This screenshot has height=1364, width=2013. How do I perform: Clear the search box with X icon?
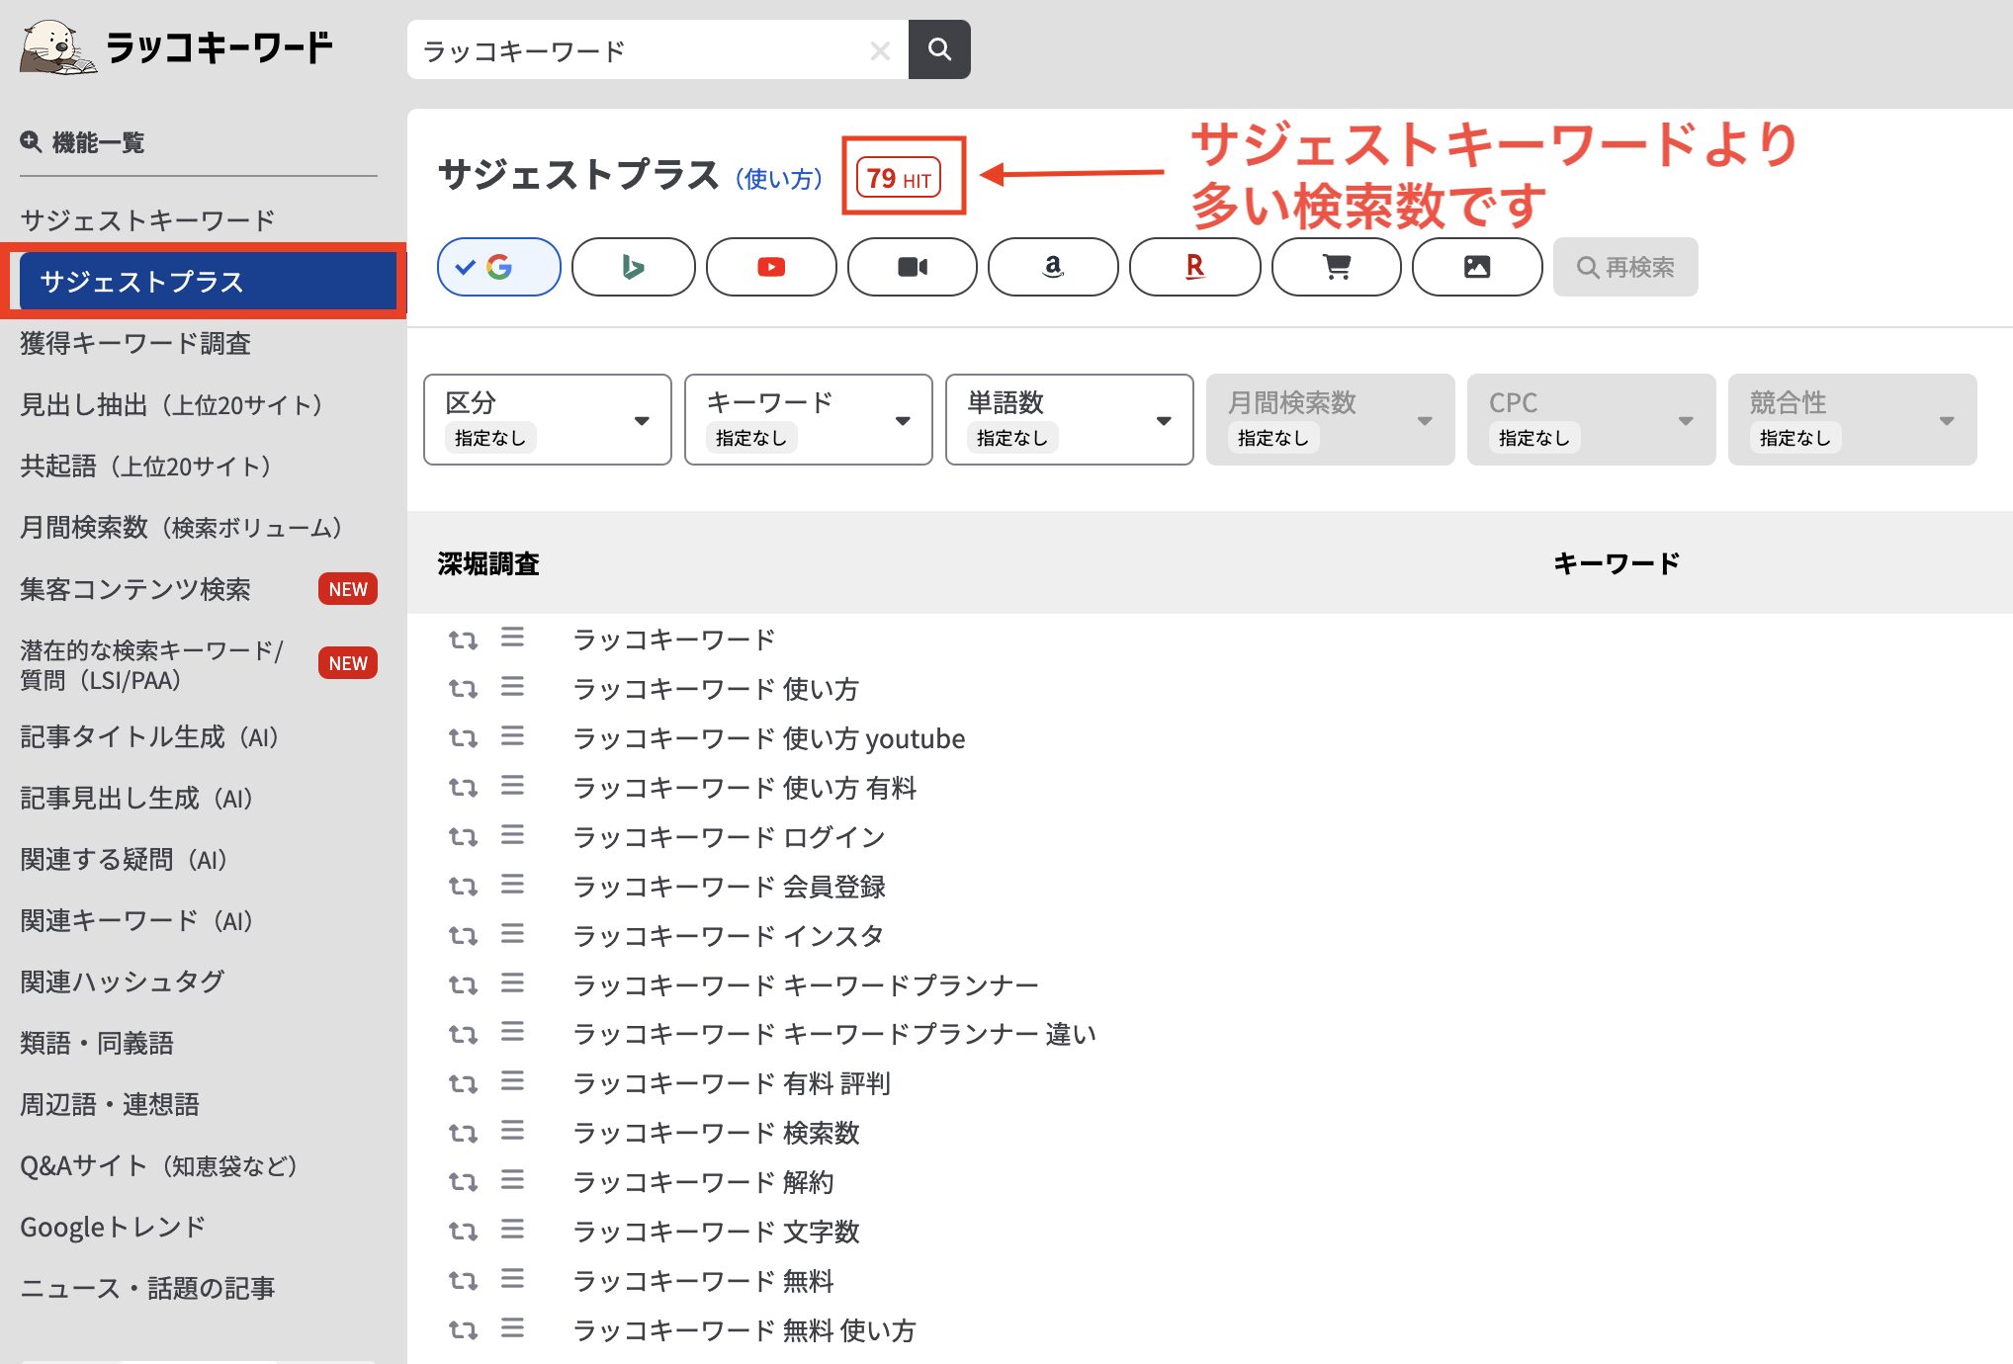pyautogui.click(x=880, y=50)
